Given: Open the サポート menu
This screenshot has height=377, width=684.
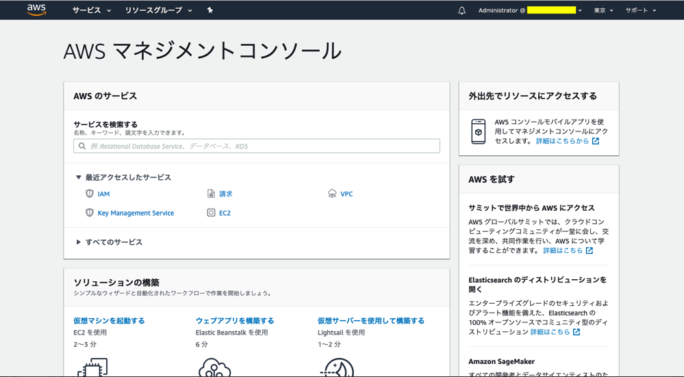Looking at the screenshot, I should [641, 10].
